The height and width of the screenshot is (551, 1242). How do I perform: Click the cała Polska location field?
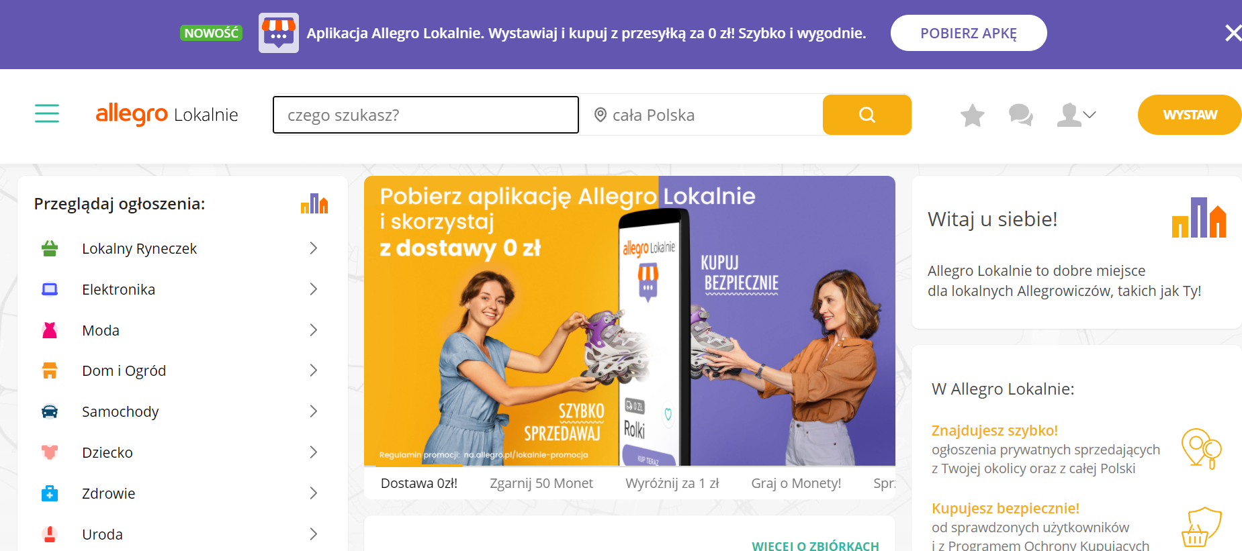click(701, 115)
